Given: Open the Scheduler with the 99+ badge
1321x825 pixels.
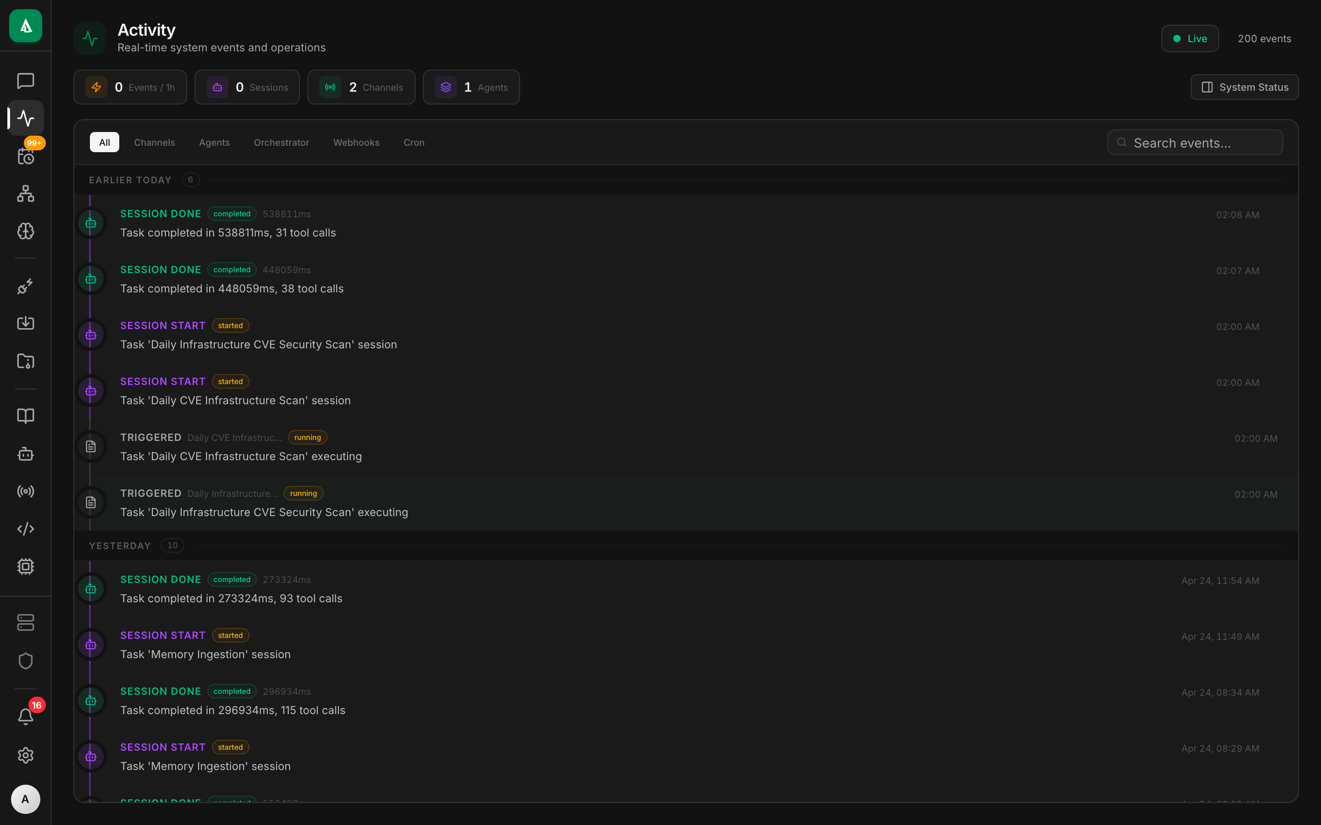Looking at the screenshot, I should 25,157.
